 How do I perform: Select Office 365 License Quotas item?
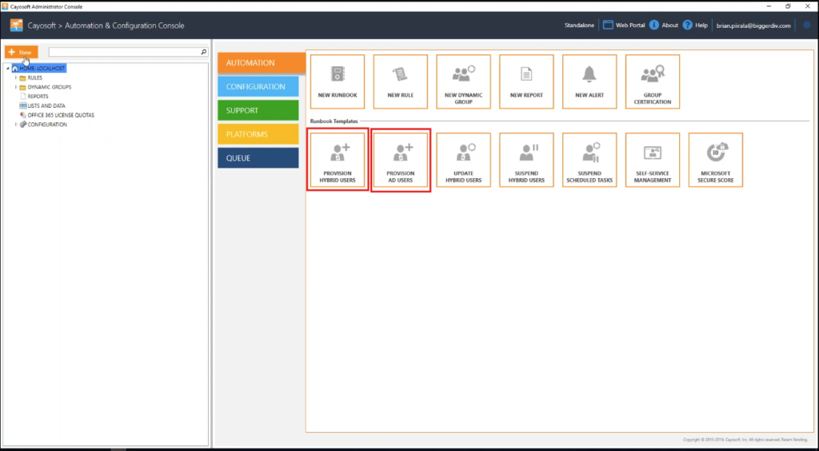61,115
